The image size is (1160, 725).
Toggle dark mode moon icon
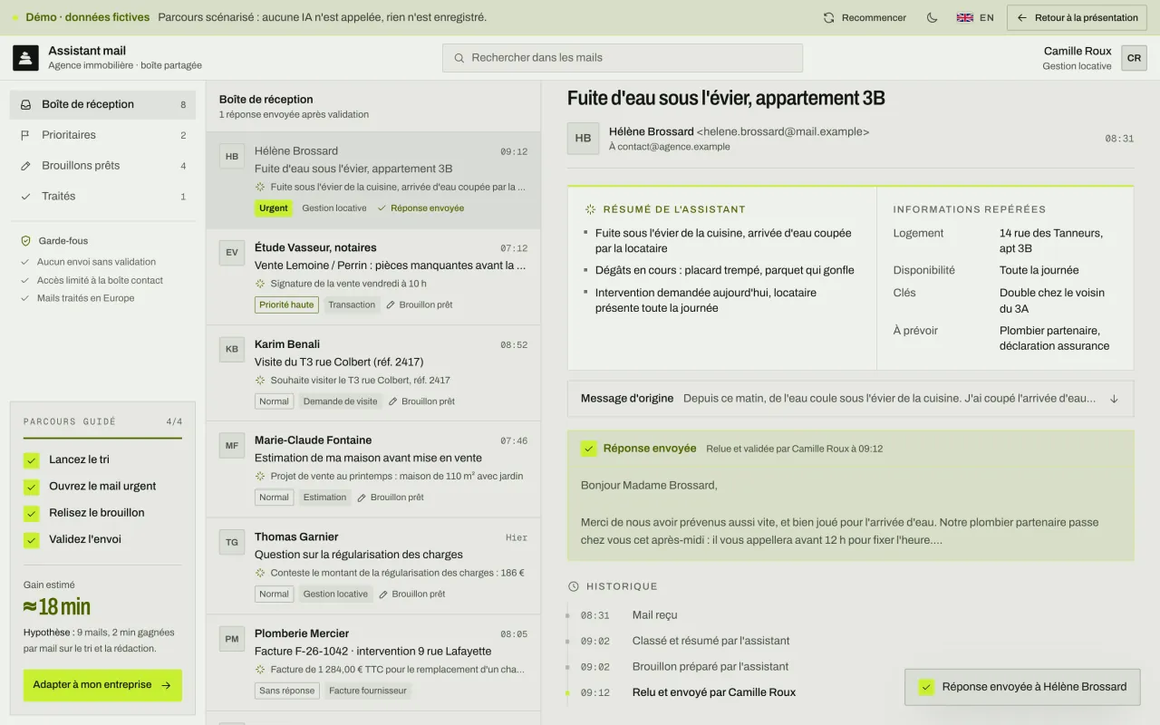point(932,17)
